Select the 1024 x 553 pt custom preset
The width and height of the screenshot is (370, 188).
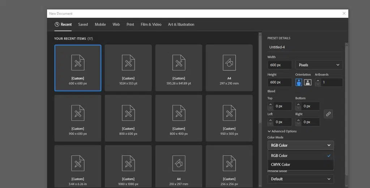tap(128, 68)
